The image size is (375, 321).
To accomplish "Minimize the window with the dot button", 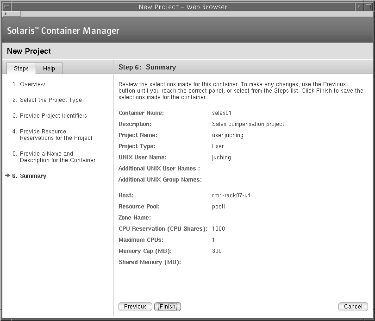I will pyautogui.click(x=359, y=6).
